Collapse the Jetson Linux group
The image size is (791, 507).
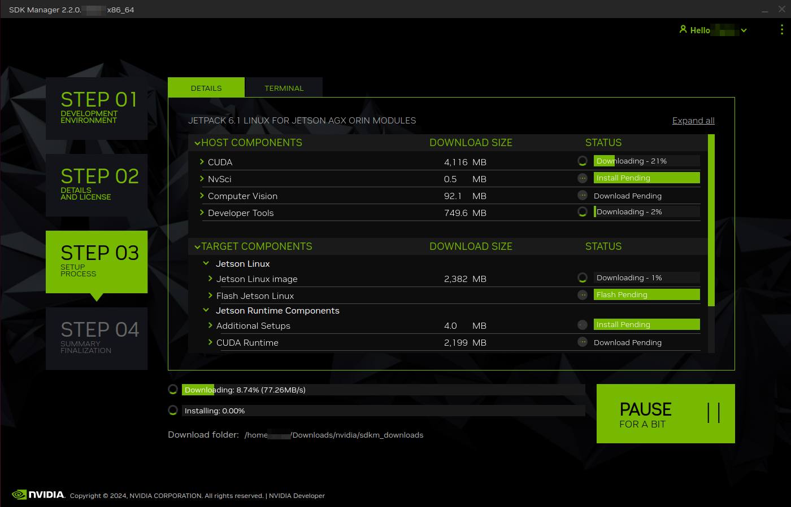[x=206, y=263]
